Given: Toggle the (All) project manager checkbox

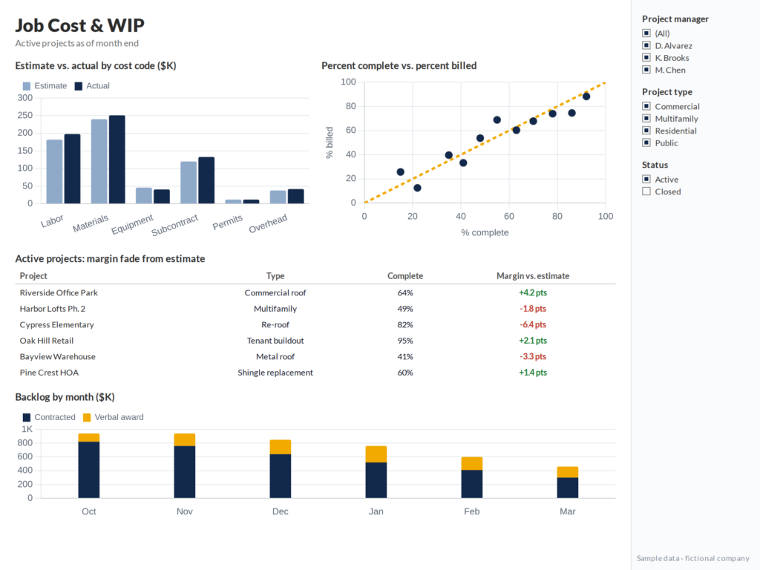Looking at the screenshot, I should click(x=646, y=33).
